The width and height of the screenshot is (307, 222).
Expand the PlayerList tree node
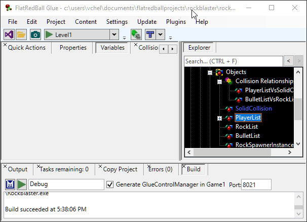pyautogui.click(x=219, y=118)
